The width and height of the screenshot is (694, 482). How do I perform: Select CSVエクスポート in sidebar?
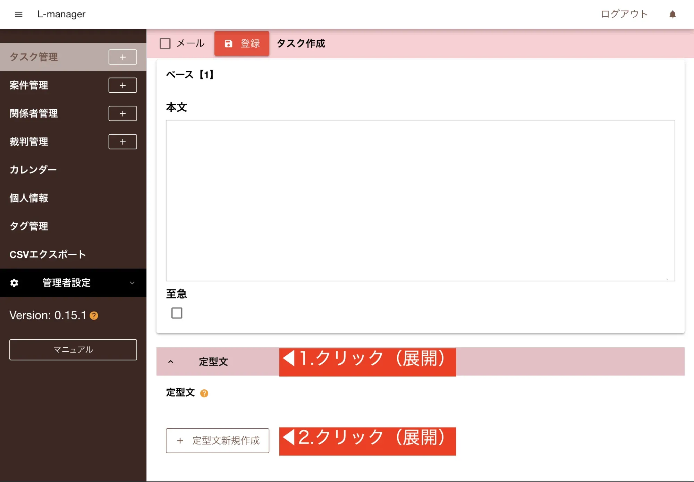point(48,254)
